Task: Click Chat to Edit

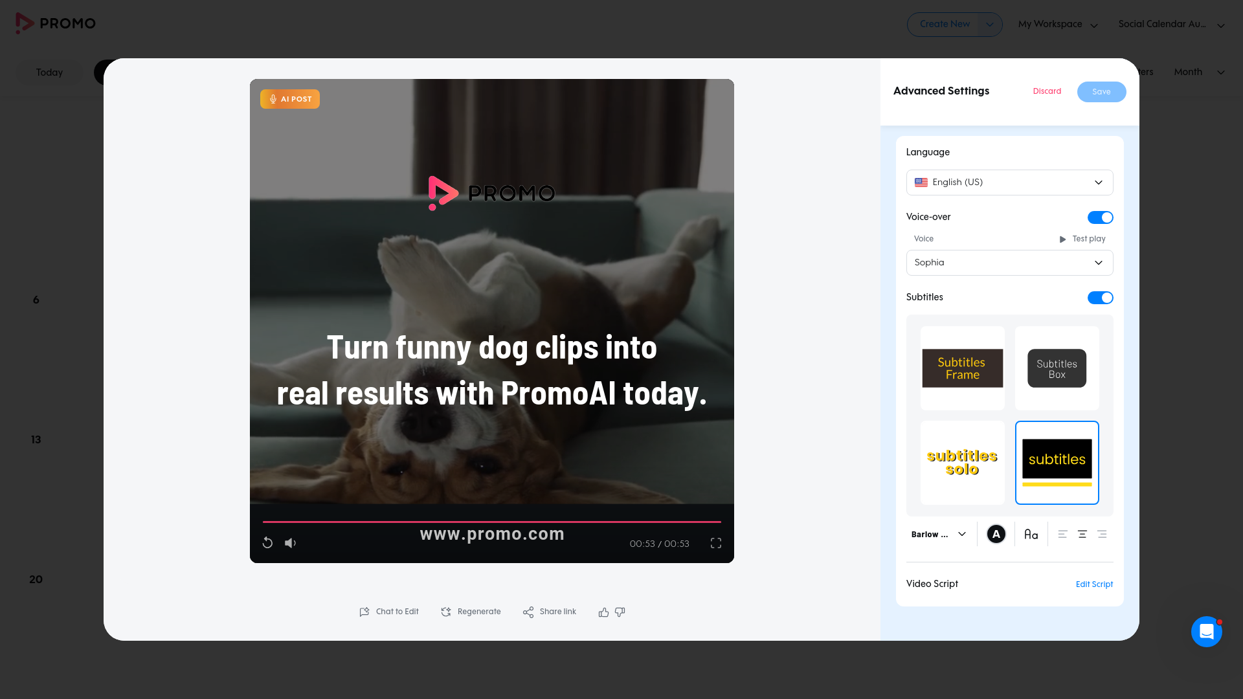Action: (x=389, y=612)
